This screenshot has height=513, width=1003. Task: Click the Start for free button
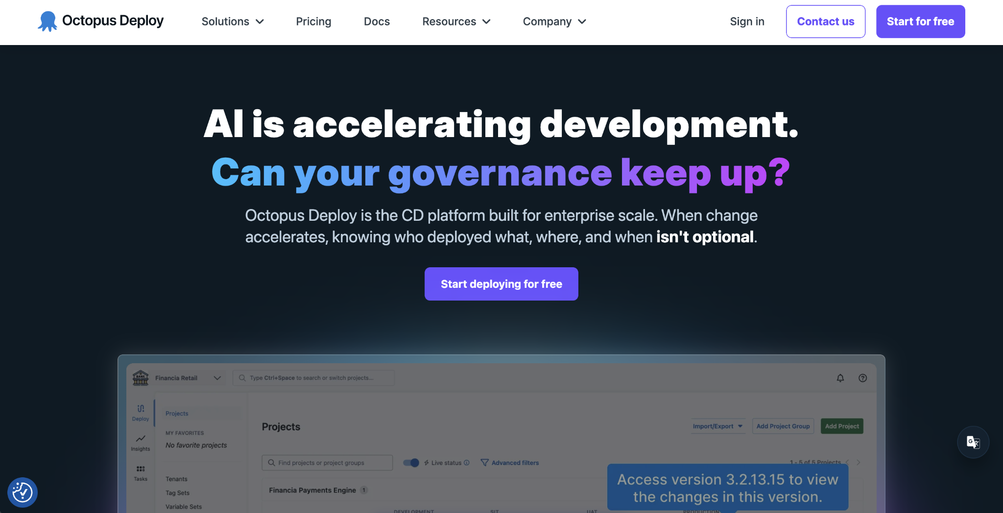[x=921, y=22]
